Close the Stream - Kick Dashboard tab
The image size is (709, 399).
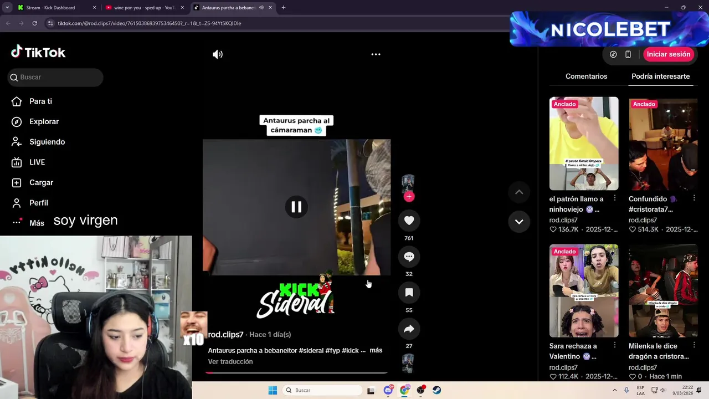(x=94, y=8)
